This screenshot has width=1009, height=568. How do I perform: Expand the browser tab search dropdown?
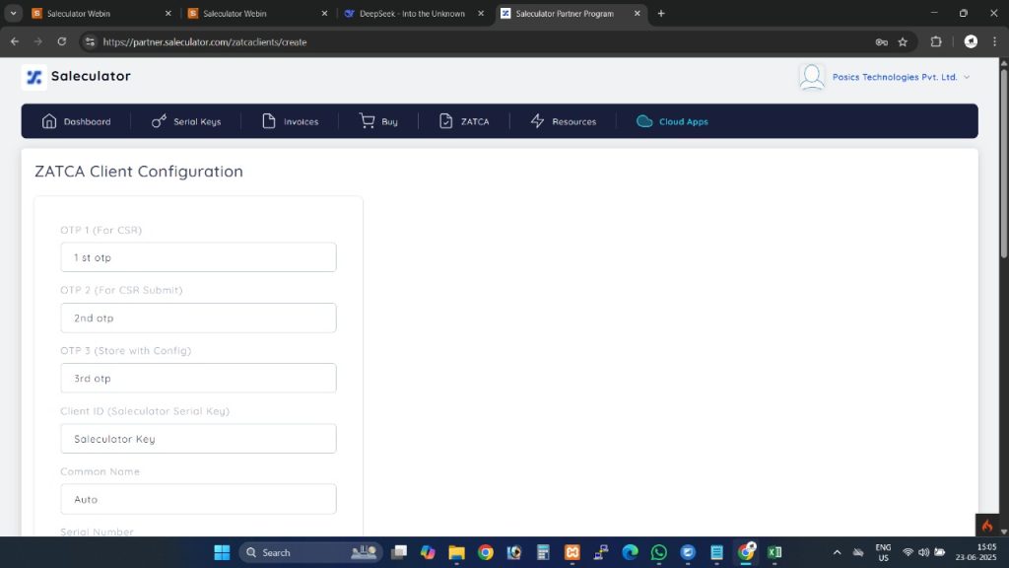(x=14, y=14)
